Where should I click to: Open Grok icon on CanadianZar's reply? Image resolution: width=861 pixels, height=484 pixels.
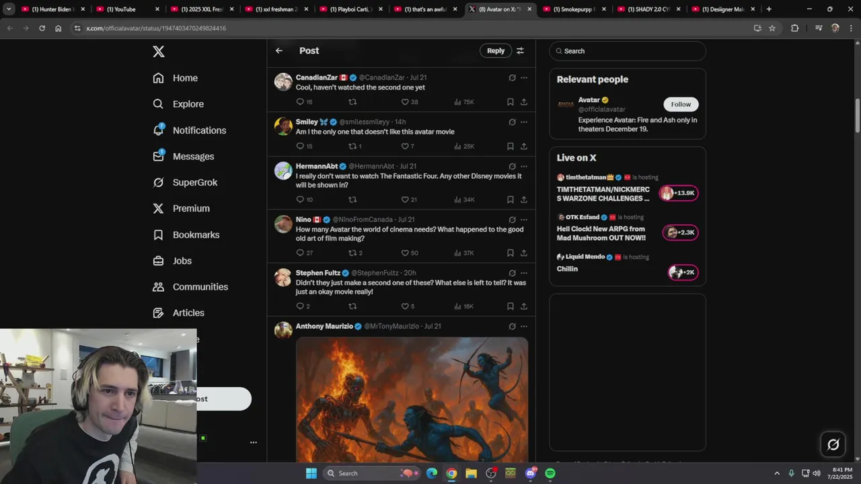[x=512, y=78]
